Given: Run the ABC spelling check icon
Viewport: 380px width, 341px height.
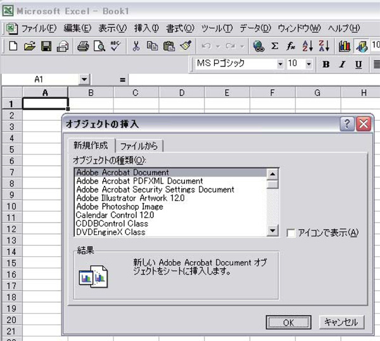Looking at the screenshot, I should pyautogui.click(x=115, y=46).
